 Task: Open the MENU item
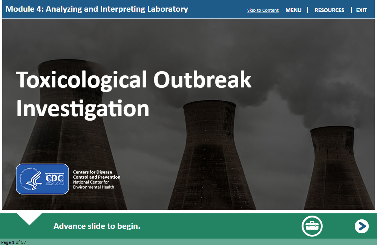click(293, 10)
